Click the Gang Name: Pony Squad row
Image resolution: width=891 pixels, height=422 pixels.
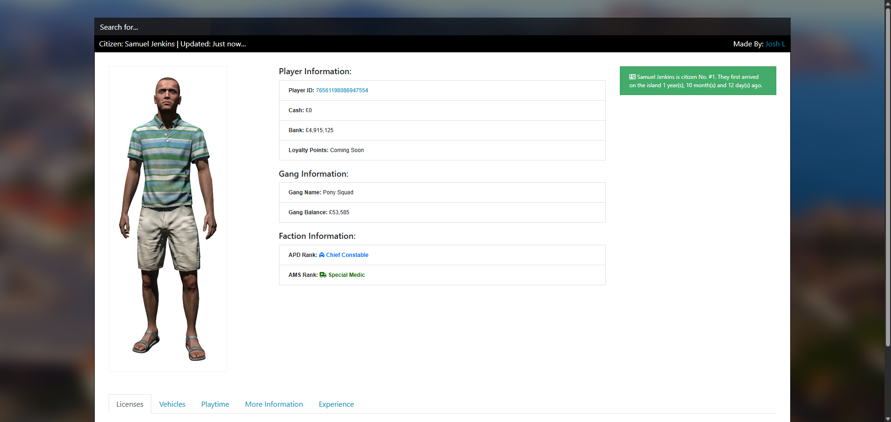pyautogui.click(x=442, y=192)
